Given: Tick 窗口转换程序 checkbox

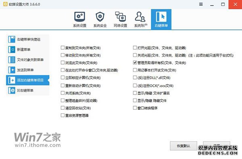Looking at the screenshot, I should click(x=135, y=108).
